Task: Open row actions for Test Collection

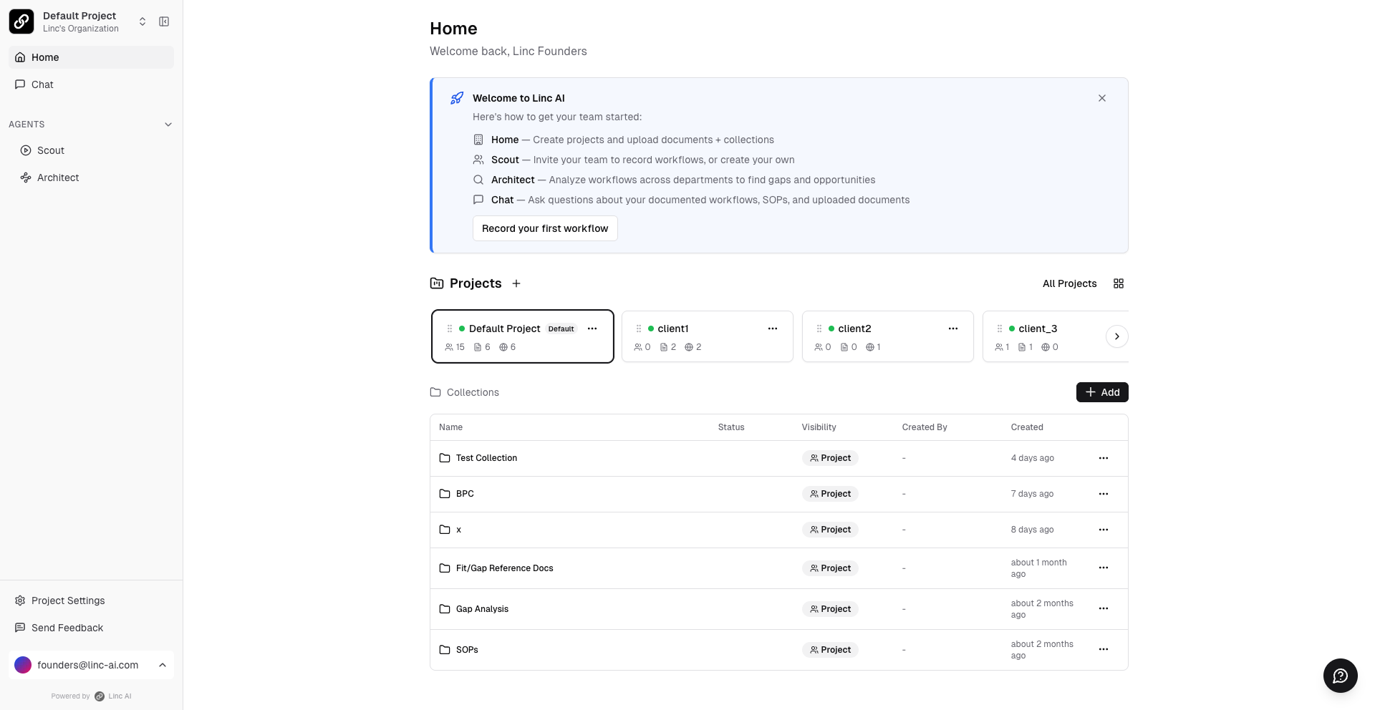Action: tap(1104, 458)
